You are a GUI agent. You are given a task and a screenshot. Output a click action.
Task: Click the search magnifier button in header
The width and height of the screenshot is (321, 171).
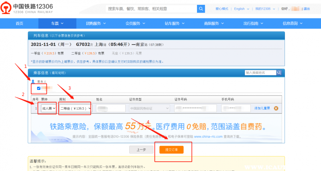click(201, 9)
